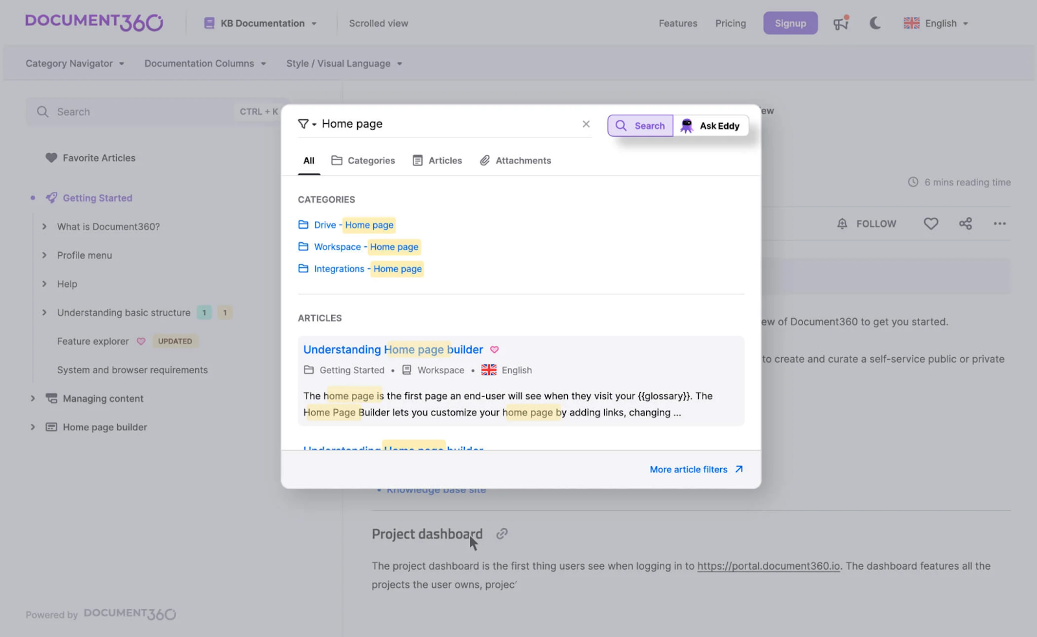Open the English language dropdown

pyautogui.click(x=936, y=23)
